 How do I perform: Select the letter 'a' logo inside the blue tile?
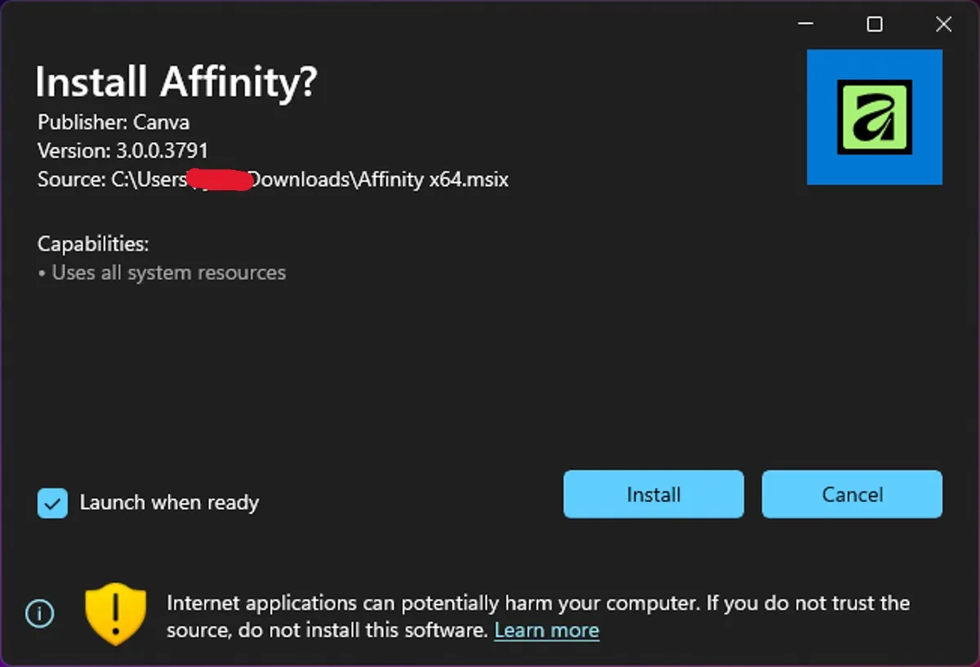(874, 117)
